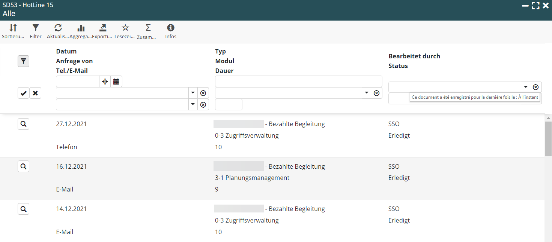Expand the Anfrage von dropdown
This screenshot has width=552, height=242.
pyautogui.click(x=193, y=93)
